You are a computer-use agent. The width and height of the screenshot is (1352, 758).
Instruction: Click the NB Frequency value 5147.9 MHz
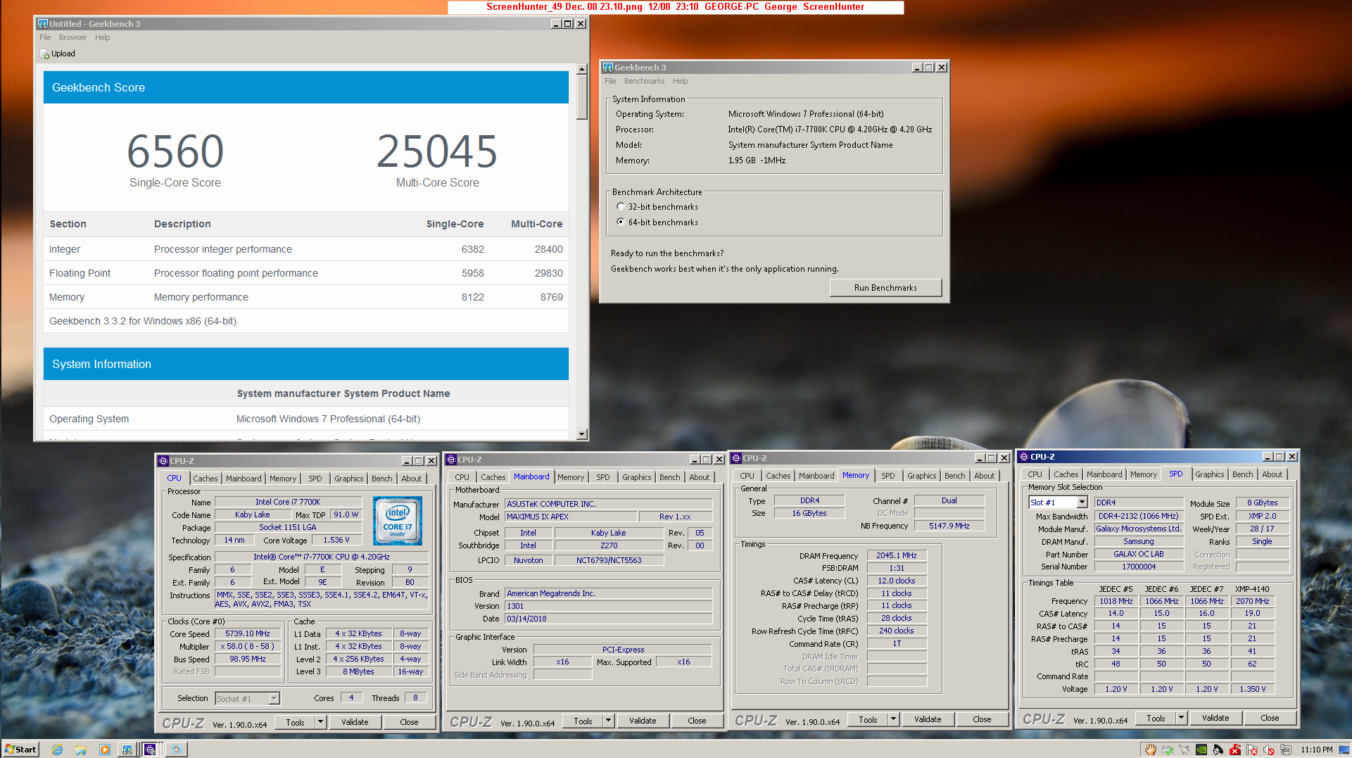tap(949, 526)
